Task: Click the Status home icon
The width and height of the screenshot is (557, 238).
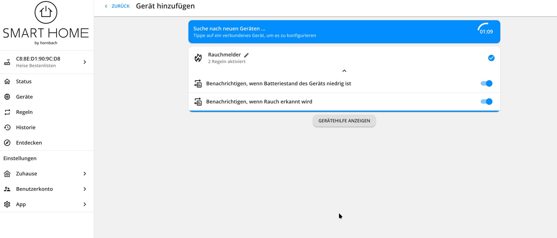Action: pos(7,81)
